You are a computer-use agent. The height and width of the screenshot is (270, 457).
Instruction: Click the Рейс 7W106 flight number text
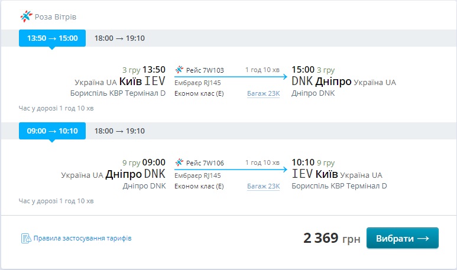(x=205, y=163)
